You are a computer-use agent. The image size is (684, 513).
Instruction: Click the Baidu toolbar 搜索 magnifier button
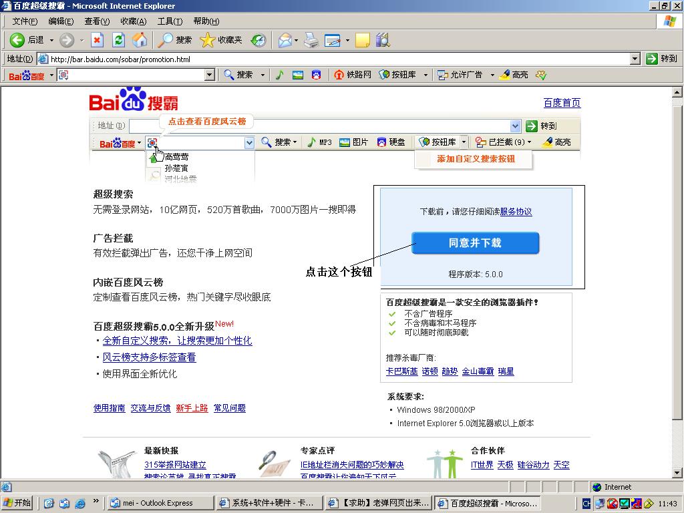click(238, 75)
